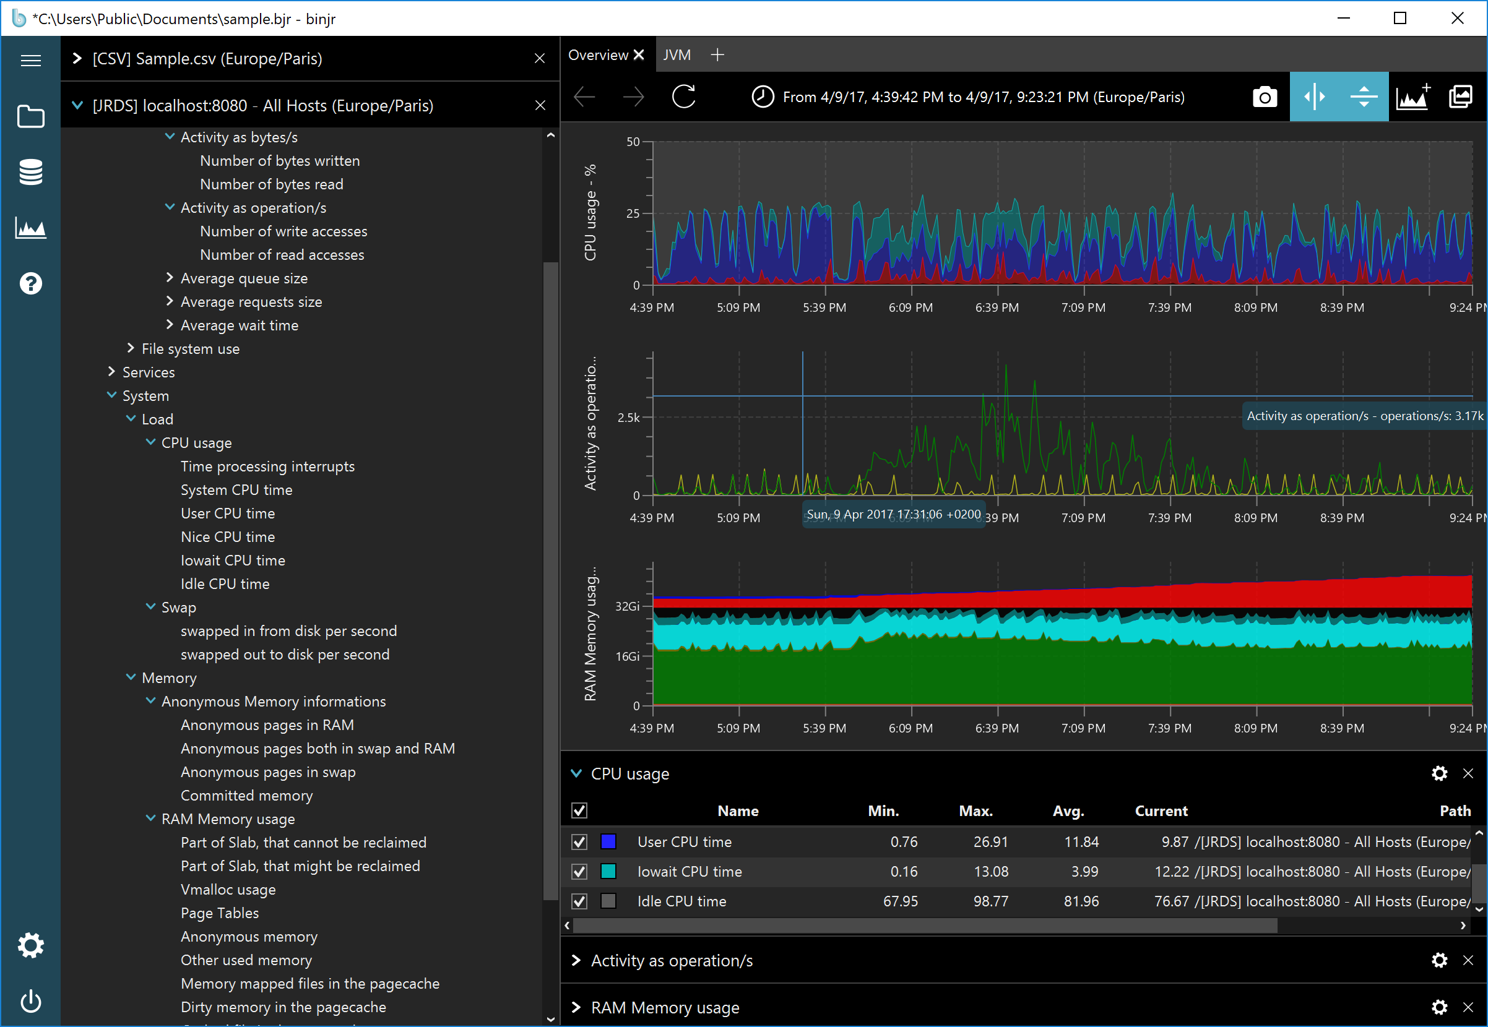Sort legend table by Max. column
Image resolution: width=1488 pixels, height=1027 pixels.
click(976, 811)
